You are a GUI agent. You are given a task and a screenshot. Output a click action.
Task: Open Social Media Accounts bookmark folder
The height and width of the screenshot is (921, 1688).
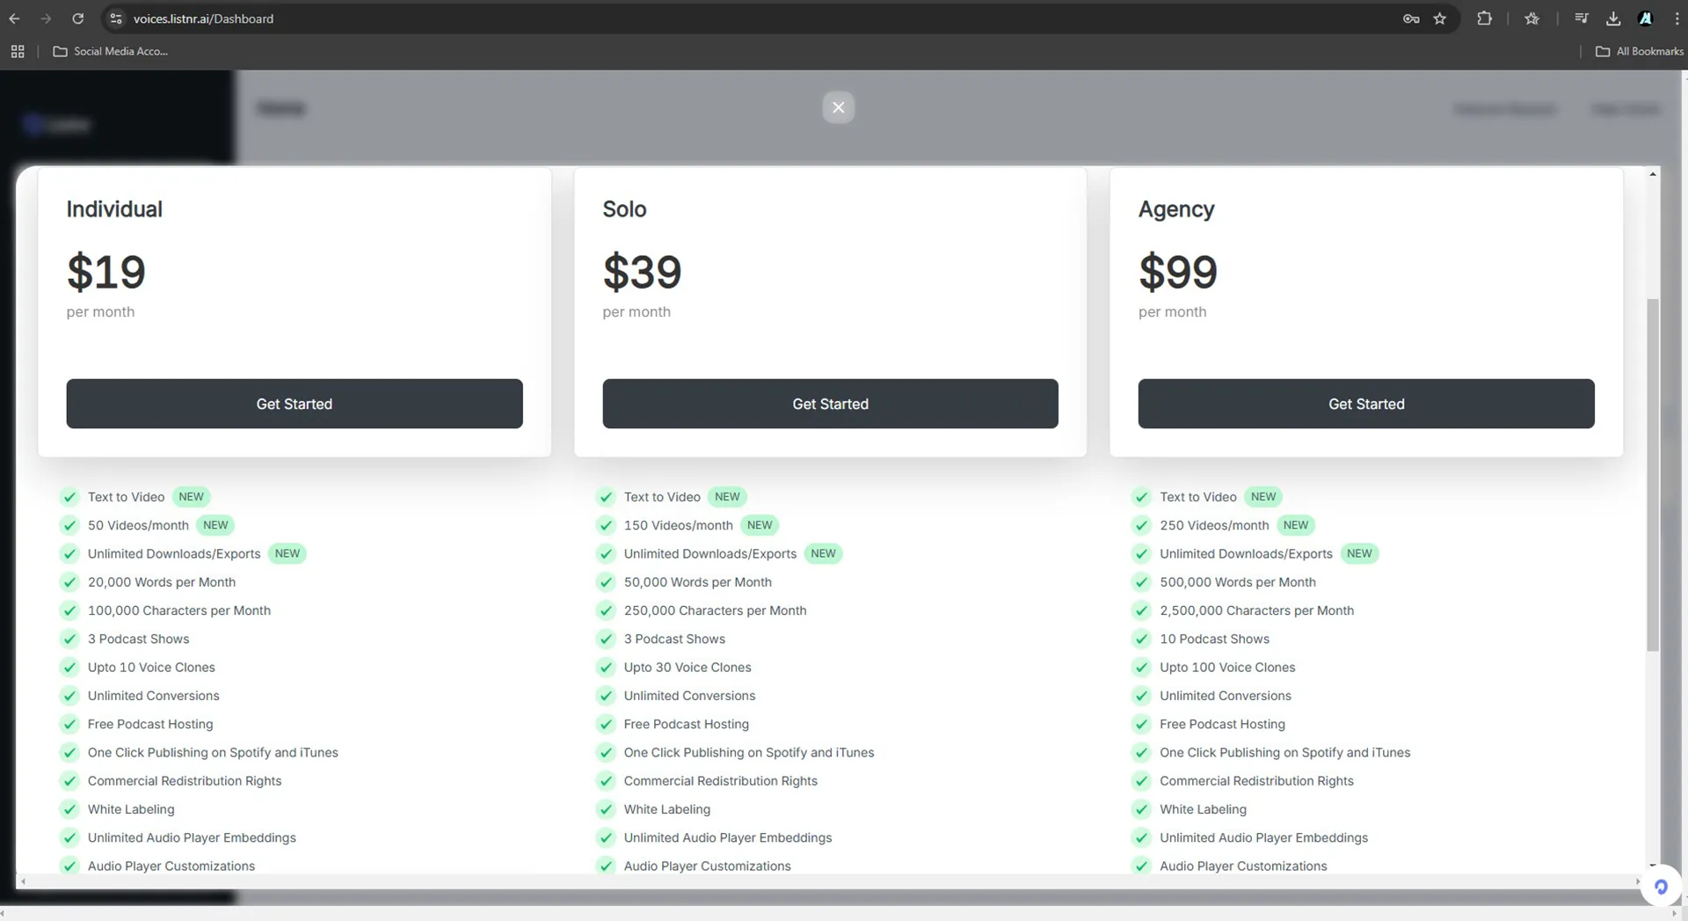click(111, 51)
